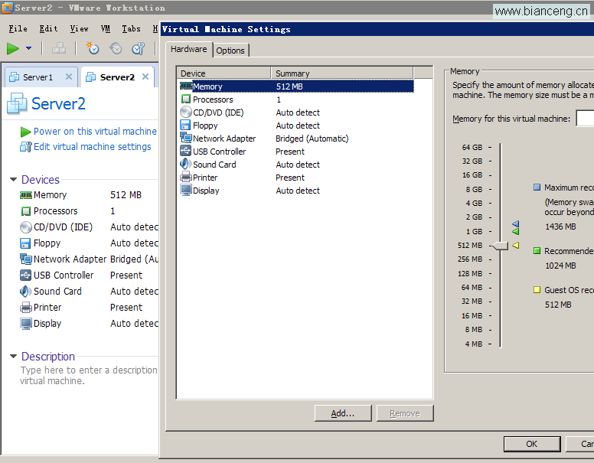
Task: Open the Edit menu
Action: pyautogui.click(x=48, y=29)
